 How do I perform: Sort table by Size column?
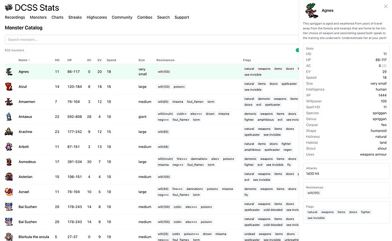click(x=141, y=60)
